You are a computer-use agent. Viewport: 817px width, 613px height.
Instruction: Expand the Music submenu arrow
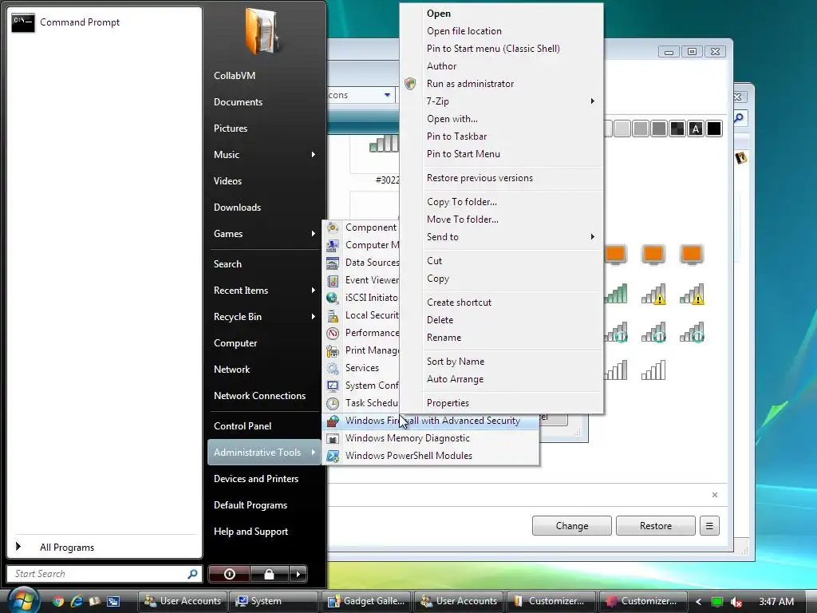[x=313, y=155]
